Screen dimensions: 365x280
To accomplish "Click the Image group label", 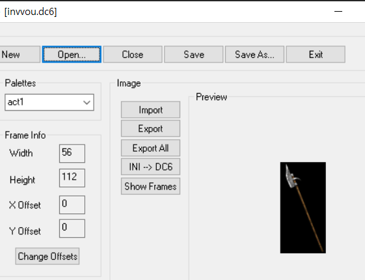I will point(129,83).
